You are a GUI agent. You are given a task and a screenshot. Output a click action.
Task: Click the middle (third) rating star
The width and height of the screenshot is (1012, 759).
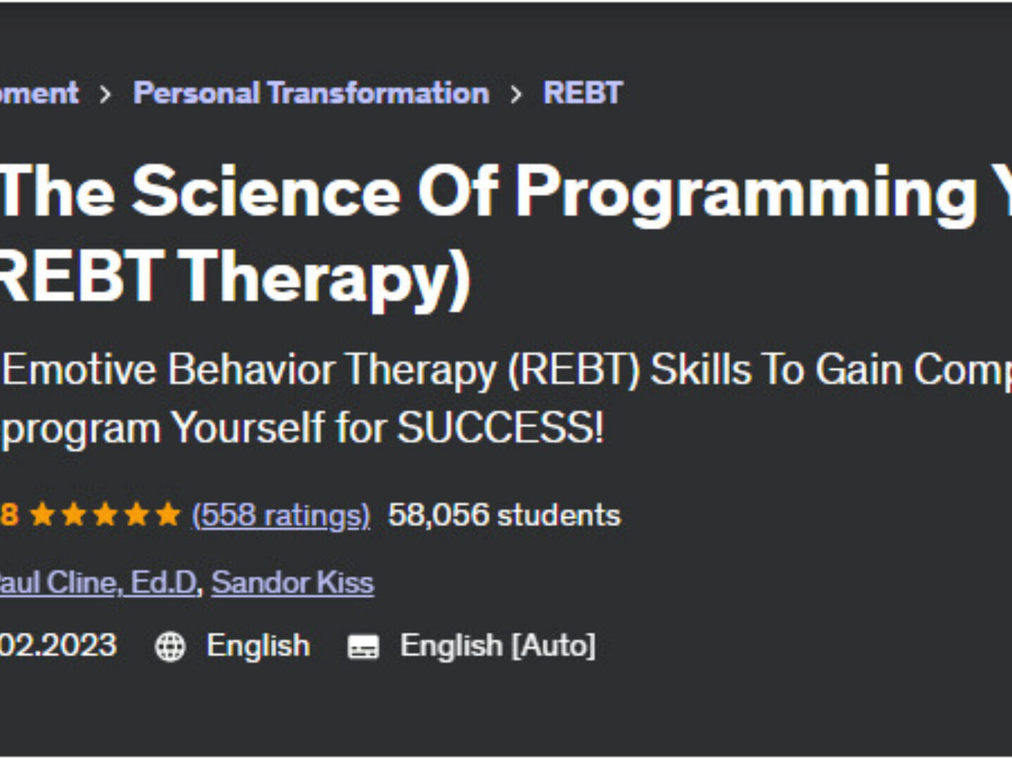click(105, 515)
